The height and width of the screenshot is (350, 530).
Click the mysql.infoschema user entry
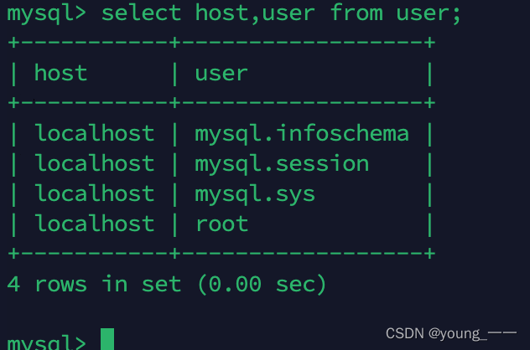[302, 134]
